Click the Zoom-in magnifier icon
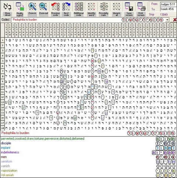Image resolution: width=177 pixels, height=178 pixels. click(32, 7)
